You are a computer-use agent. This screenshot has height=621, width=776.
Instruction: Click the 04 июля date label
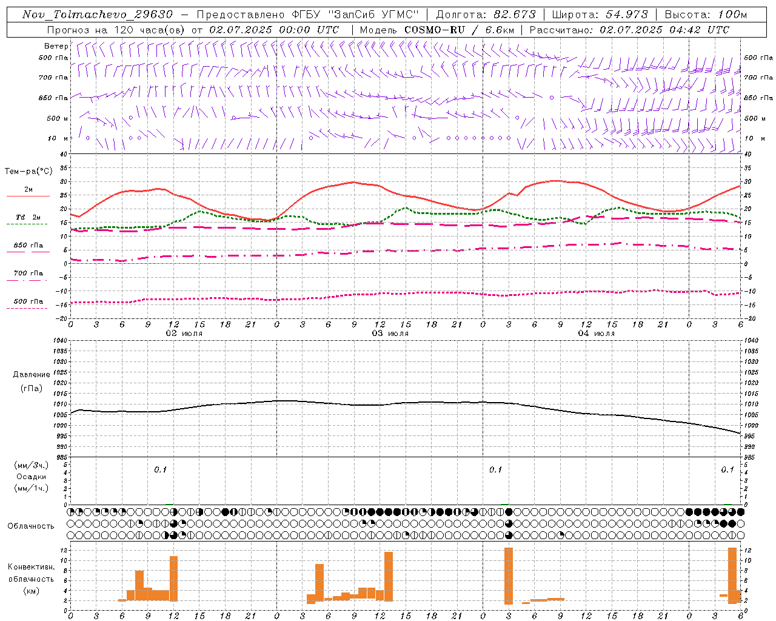point(596,334)
